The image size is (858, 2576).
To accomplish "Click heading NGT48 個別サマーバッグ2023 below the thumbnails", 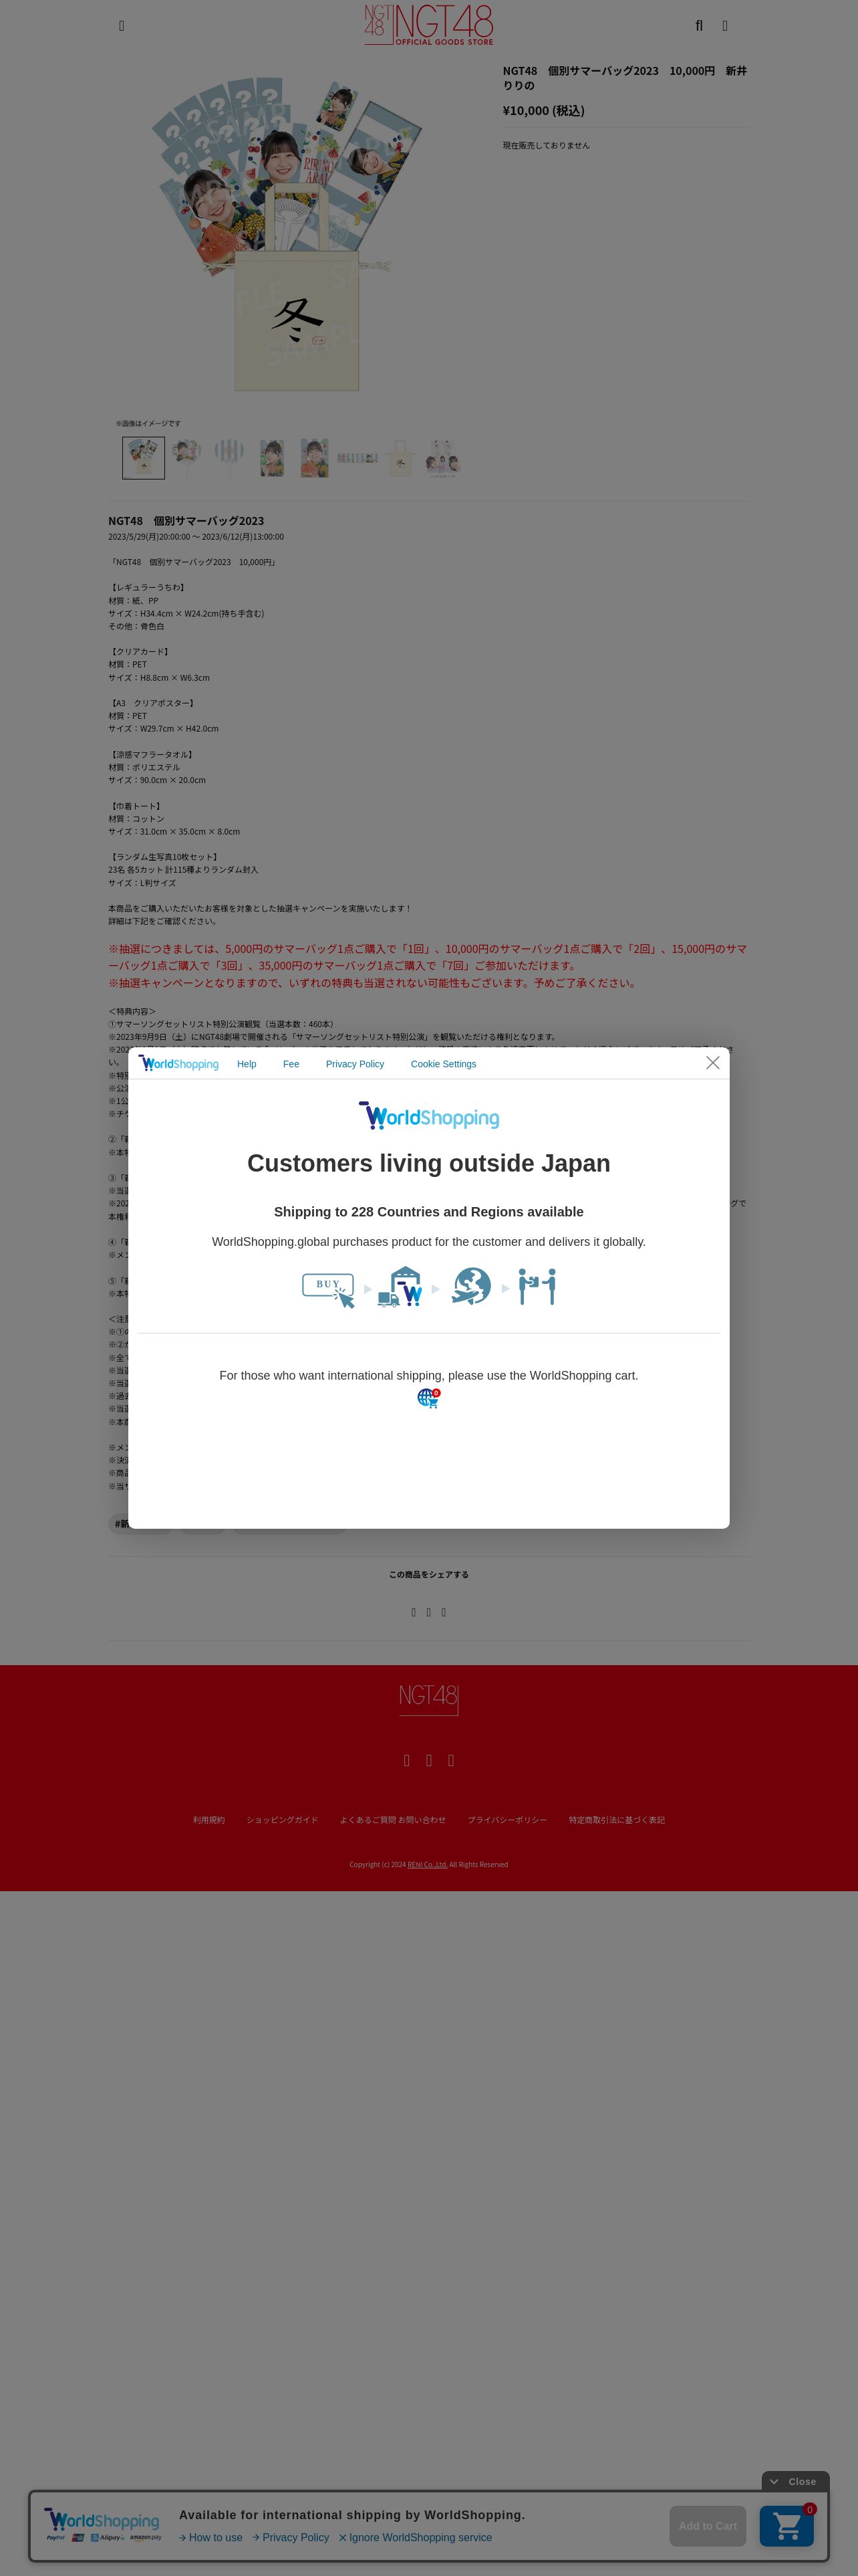I will 186,521.
